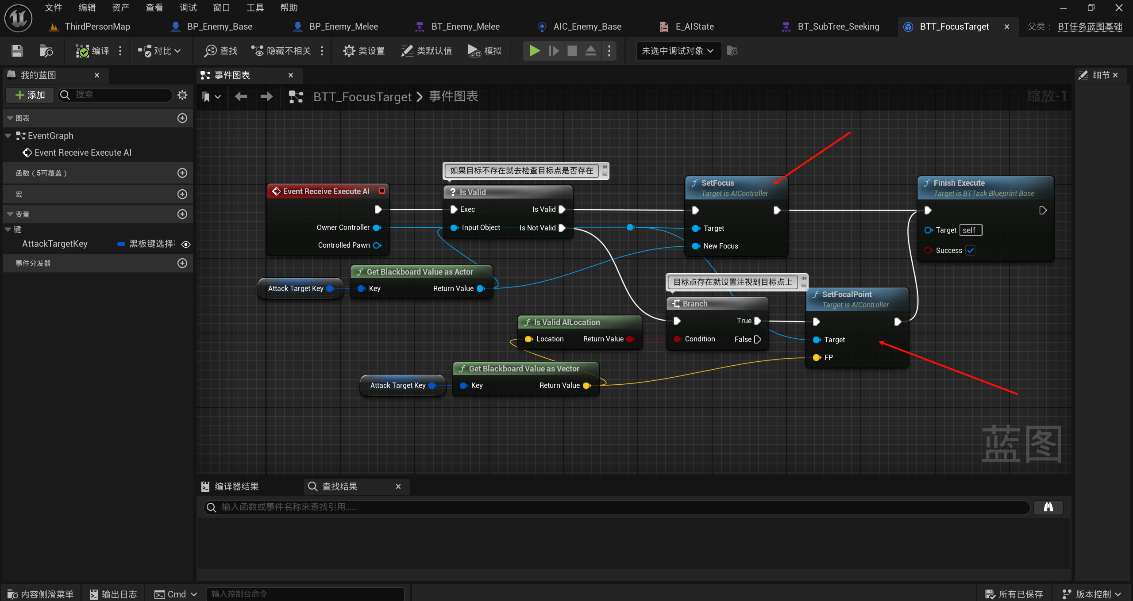Screen dimensions: 1133x601
Task: Click the blueprint panel settings gear
Action: 182,95
